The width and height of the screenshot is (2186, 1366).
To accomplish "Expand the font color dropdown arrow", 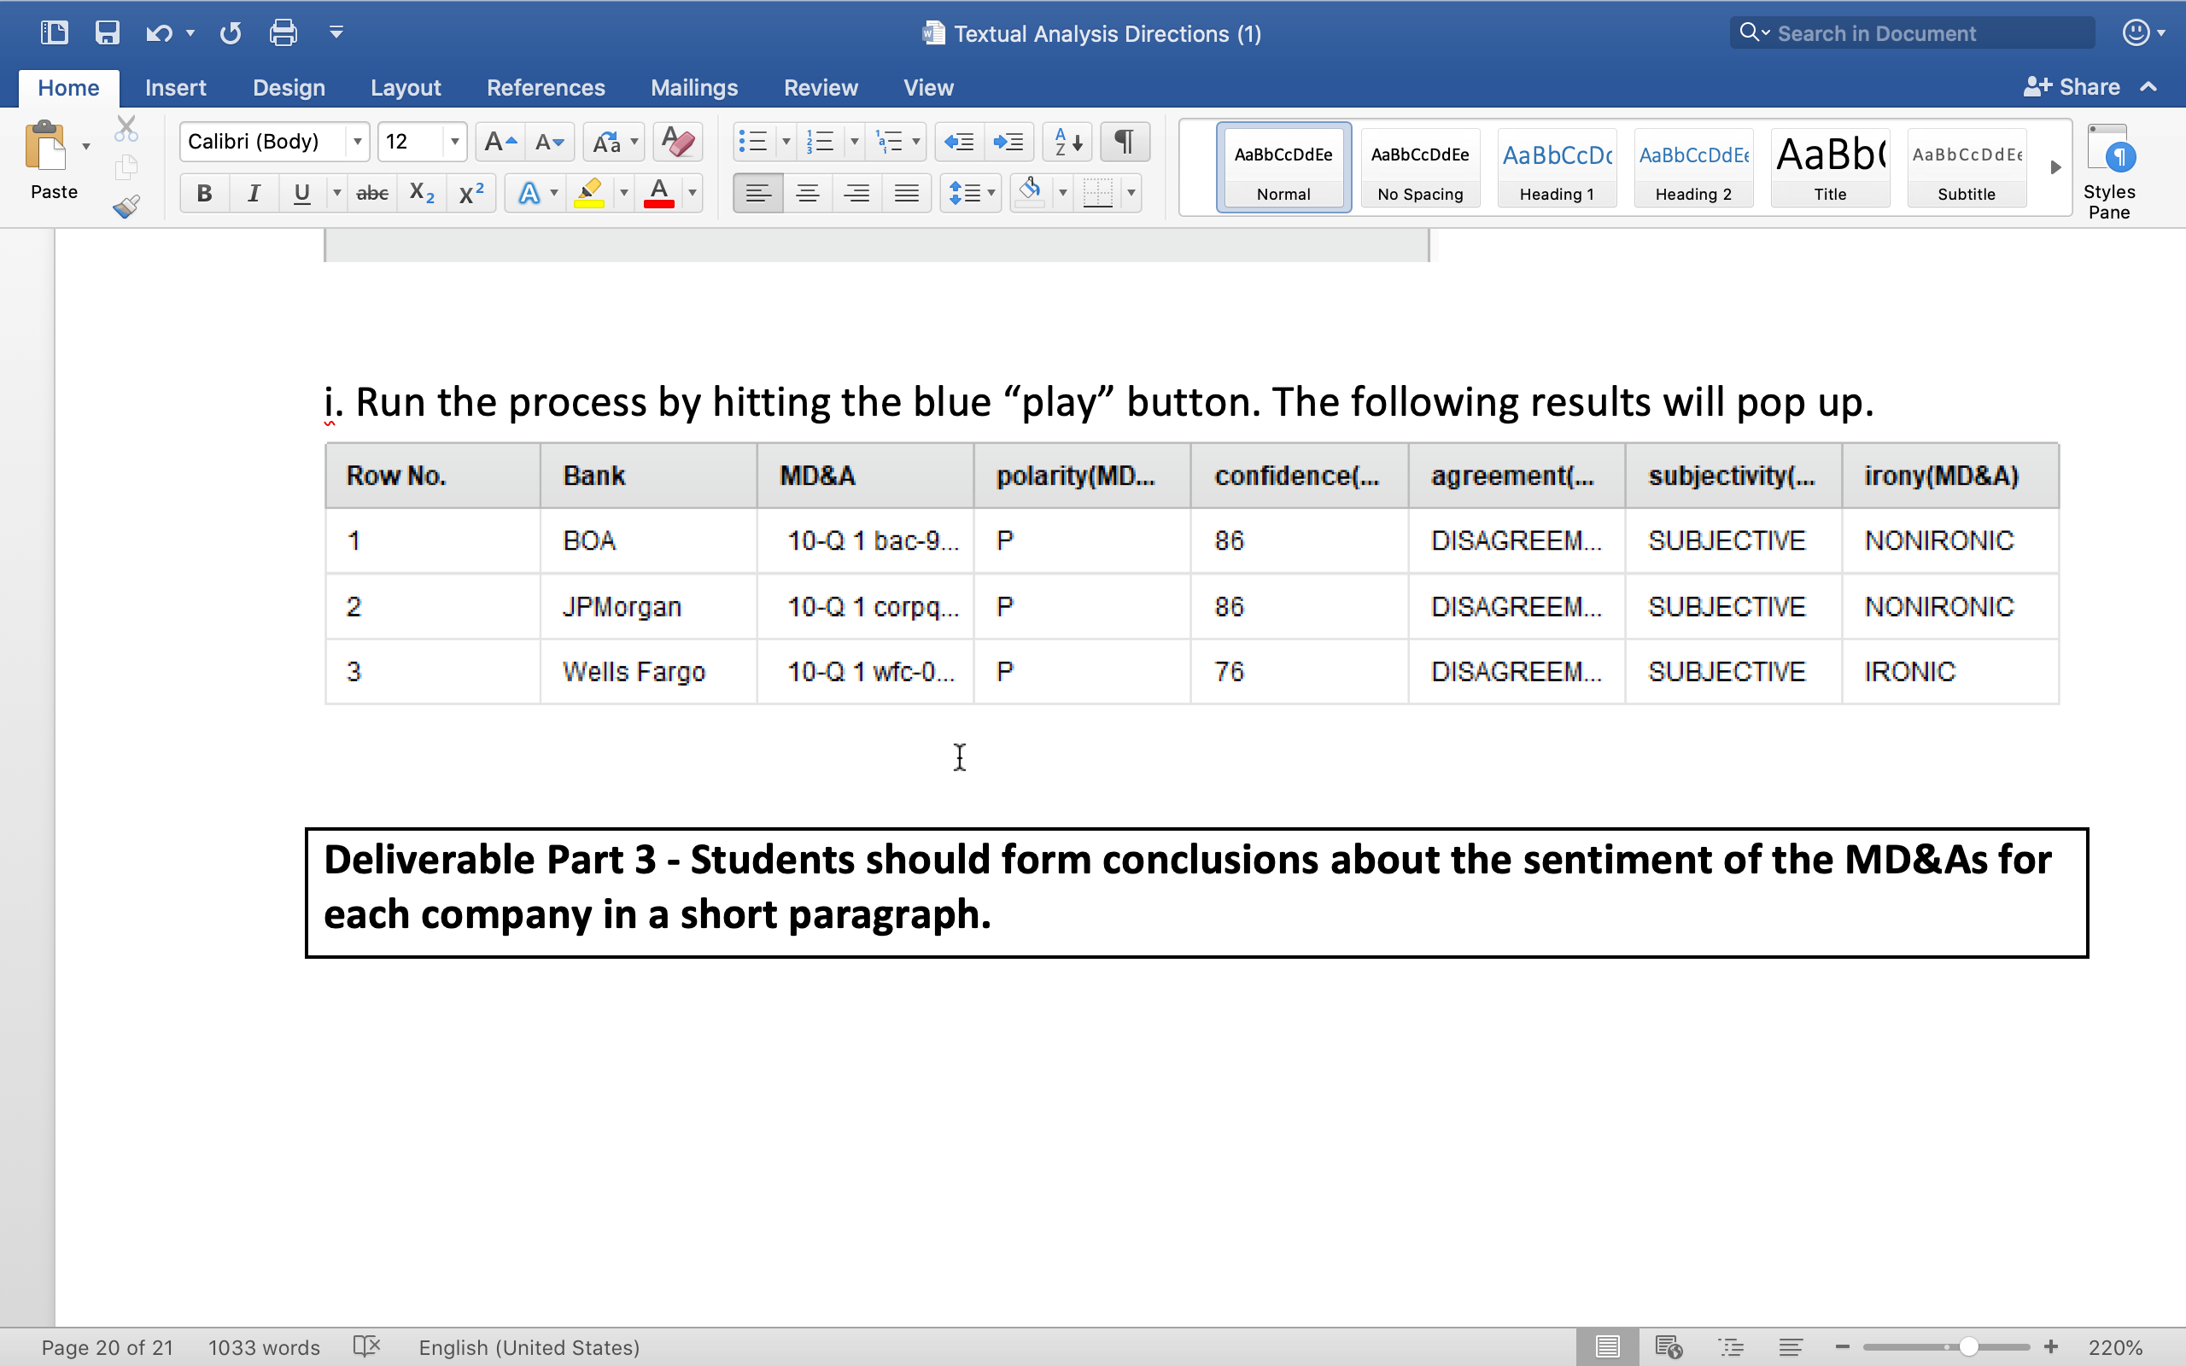I will [x=691, y=192].
